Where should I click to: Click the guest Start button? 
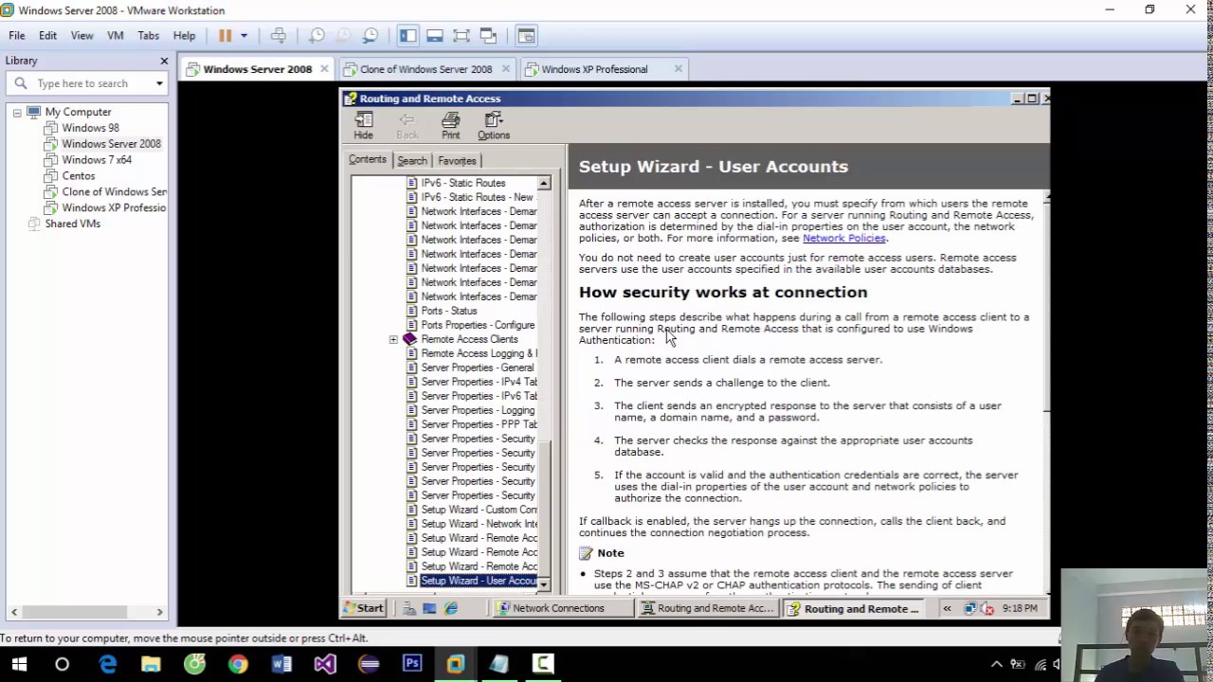(x=364, y=608)
